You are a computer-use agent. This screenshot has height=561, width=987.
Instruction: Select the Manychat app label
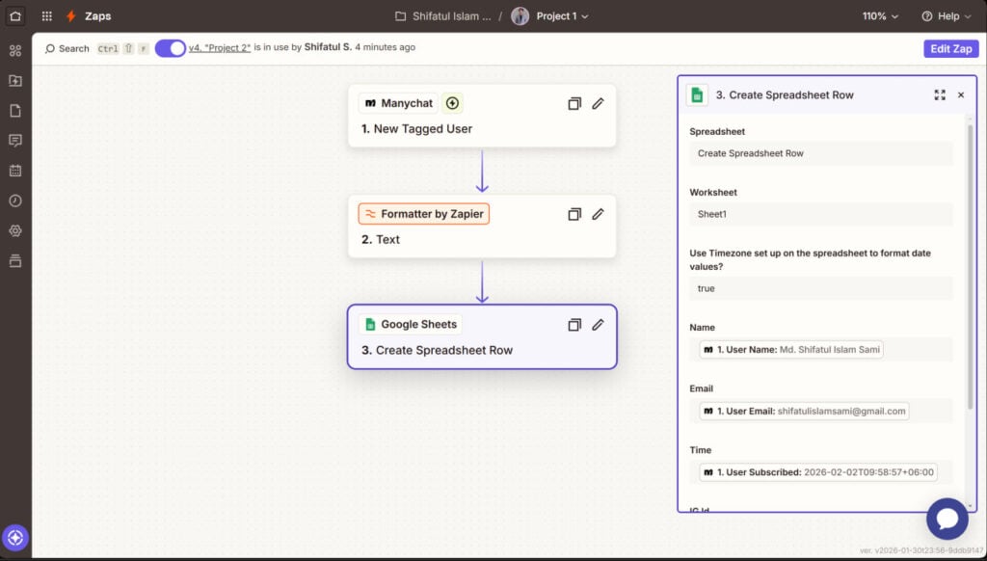(x=398, y=103)
